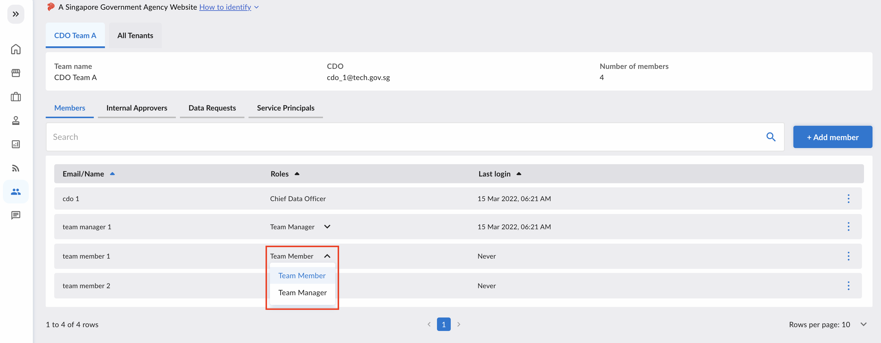Screen dimensions: 881x343
Task: Open three-dot menu for team member 2
Action: click(848, 286)
